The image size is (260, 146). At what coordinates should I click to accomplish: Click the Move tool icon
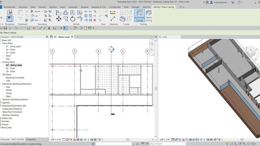(x=58, y=19)
